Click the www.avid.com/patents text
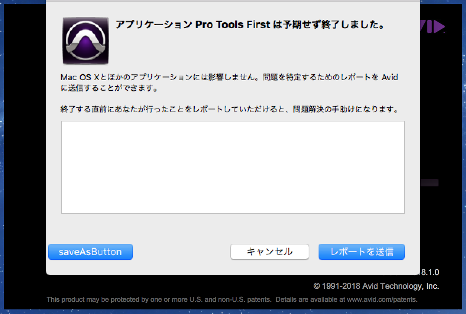 click(x=382, y=299)
